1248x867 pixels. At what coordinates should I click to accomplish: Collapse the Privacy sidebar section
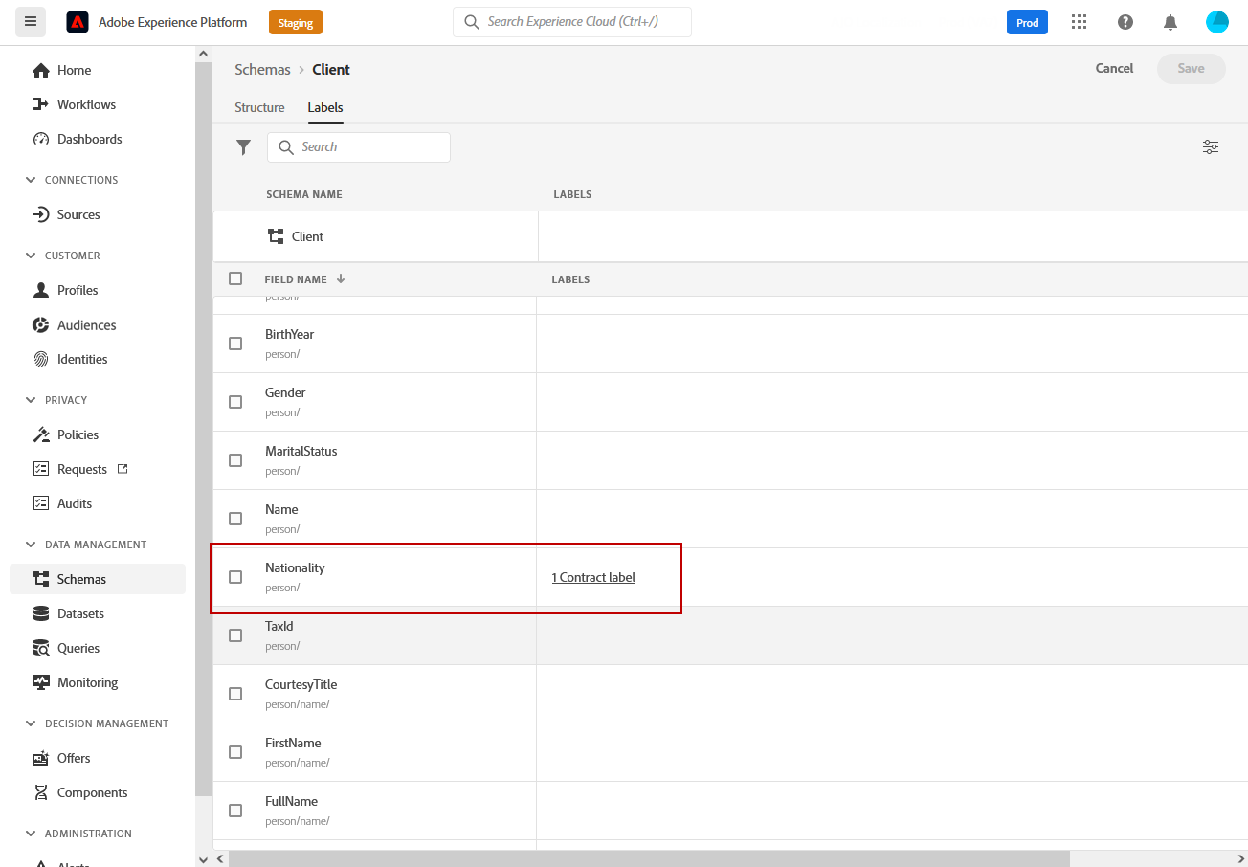tap(30, 400)
